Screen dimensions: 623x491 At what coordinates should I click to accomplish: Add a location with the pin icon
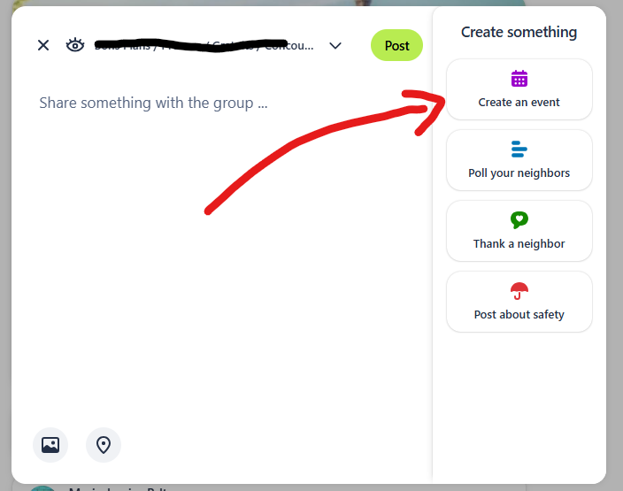[104, 445]
